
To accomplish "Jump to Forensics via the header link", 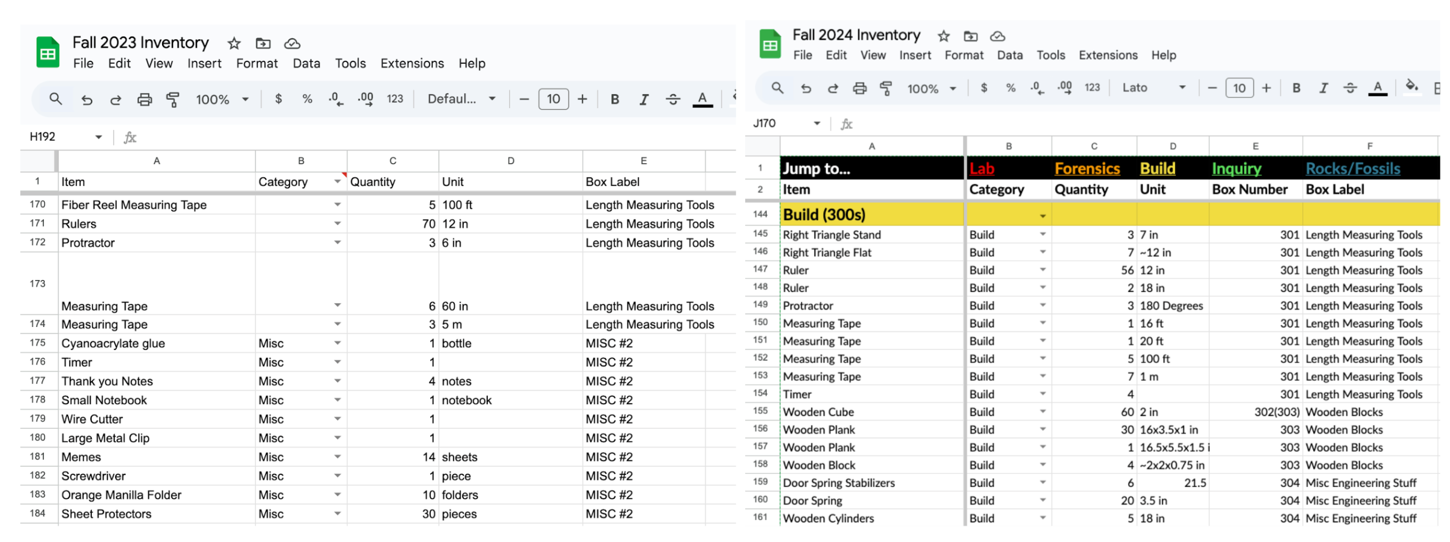I will [x=1087, y=168].
